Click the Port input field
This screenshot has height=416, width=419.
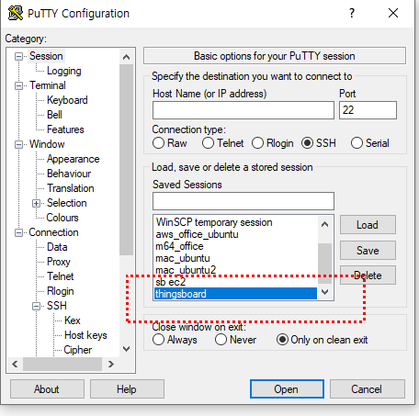[368, 110]
